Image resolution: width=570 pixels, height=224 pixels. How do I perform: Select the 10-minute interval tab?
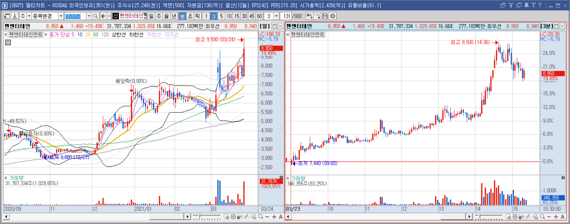click(x=229, y=16)
